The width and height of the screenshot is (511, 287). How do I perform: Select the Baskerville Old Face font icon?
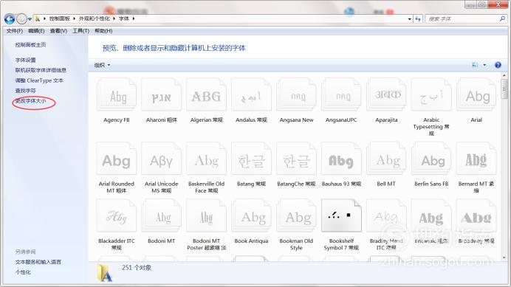click(206, 159)
